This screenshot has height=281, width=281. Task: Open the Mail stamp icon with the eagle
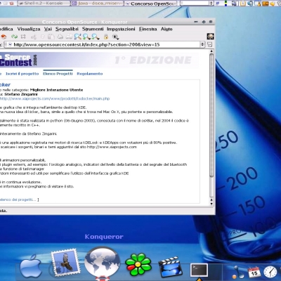tap(65, 262)
